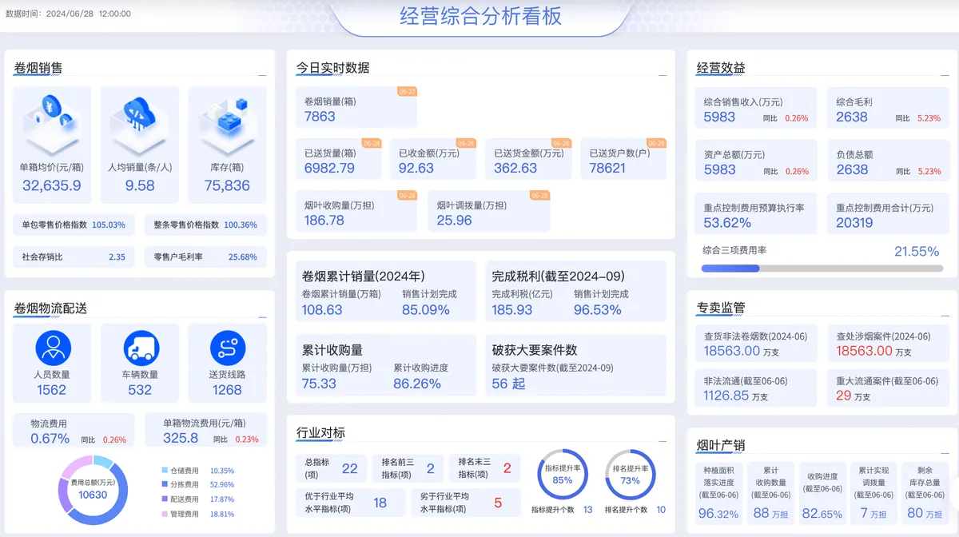Screen dimensions: 959x537
Task: Click the 单箱物流费用 325.8 value
Action: pyautogui.click(x=181, y=438)
